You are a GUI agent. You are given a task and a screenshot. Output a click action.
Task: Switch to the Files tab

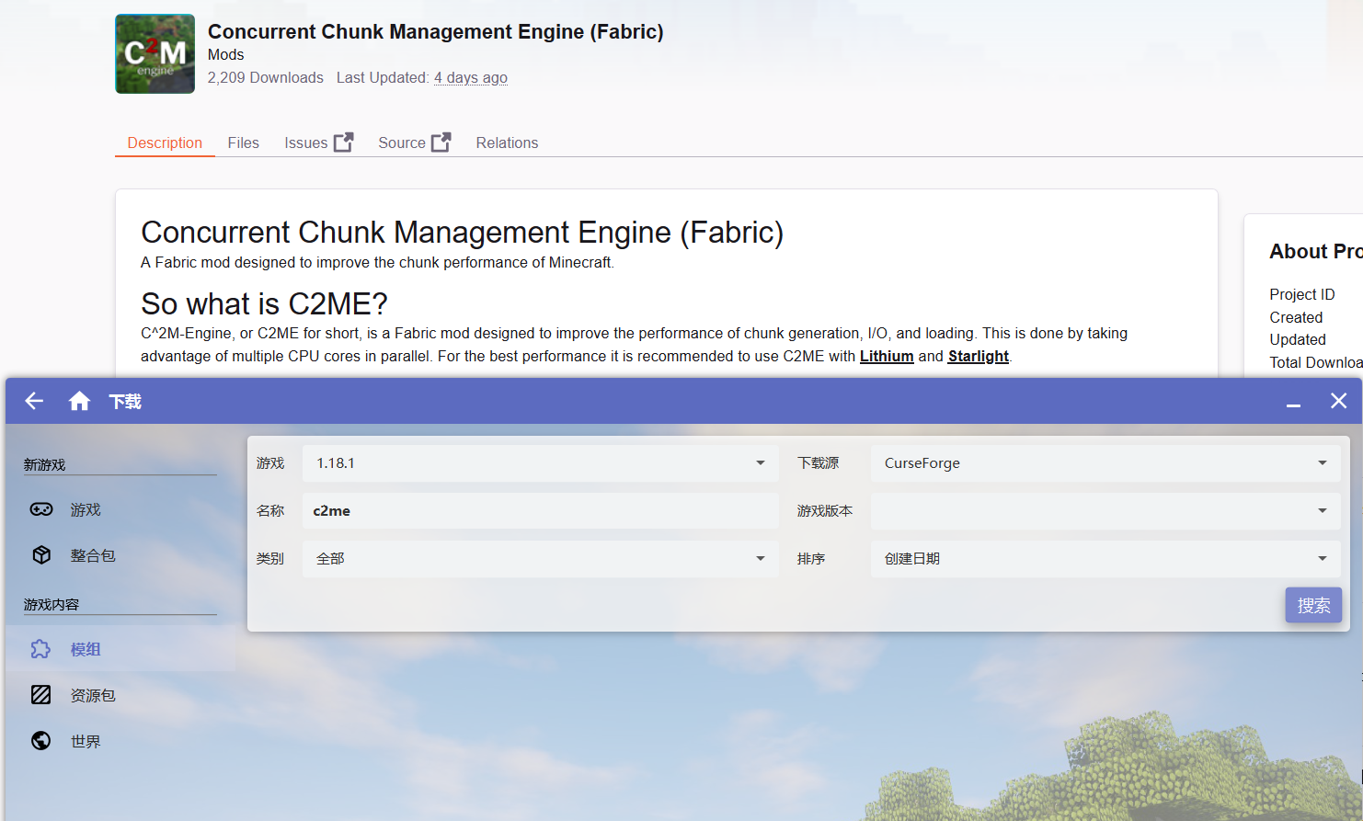(244, 143)
